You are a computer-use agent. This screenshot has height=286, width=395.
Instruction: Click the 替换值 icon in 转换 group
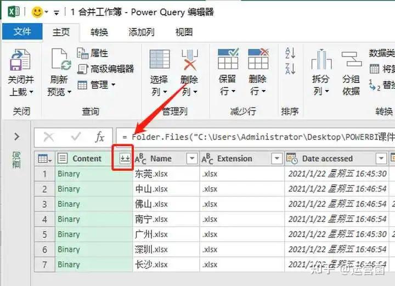374,85
